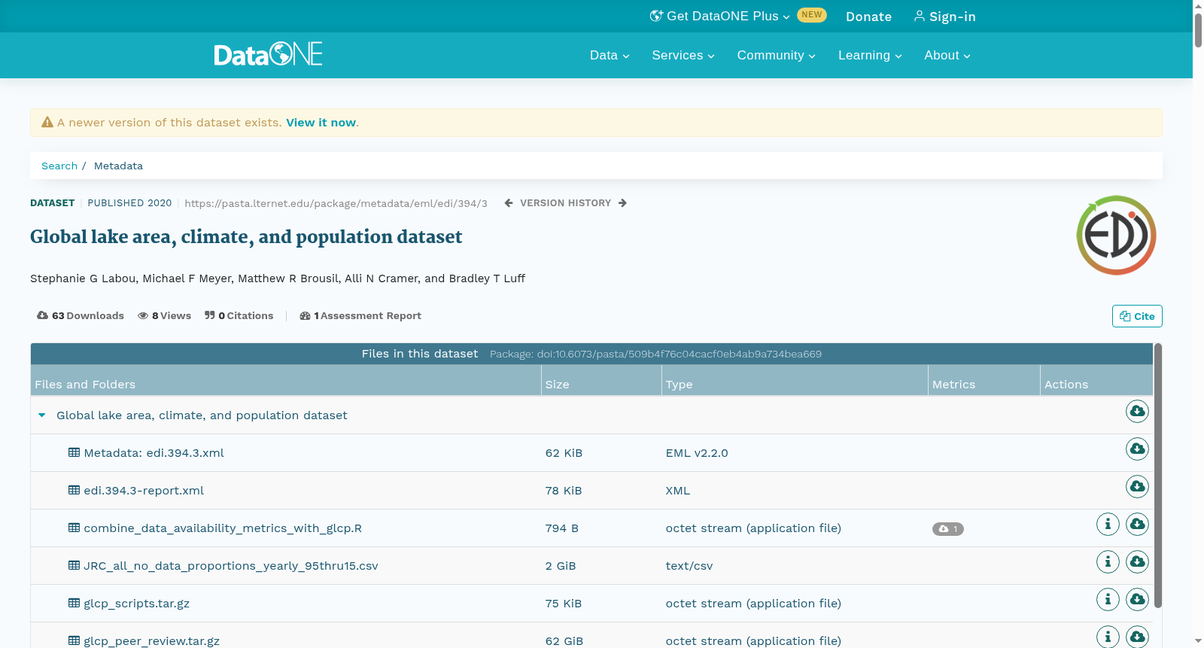
Task: Click VERSION HISTORY label
Action: click(x=565, y=203)
